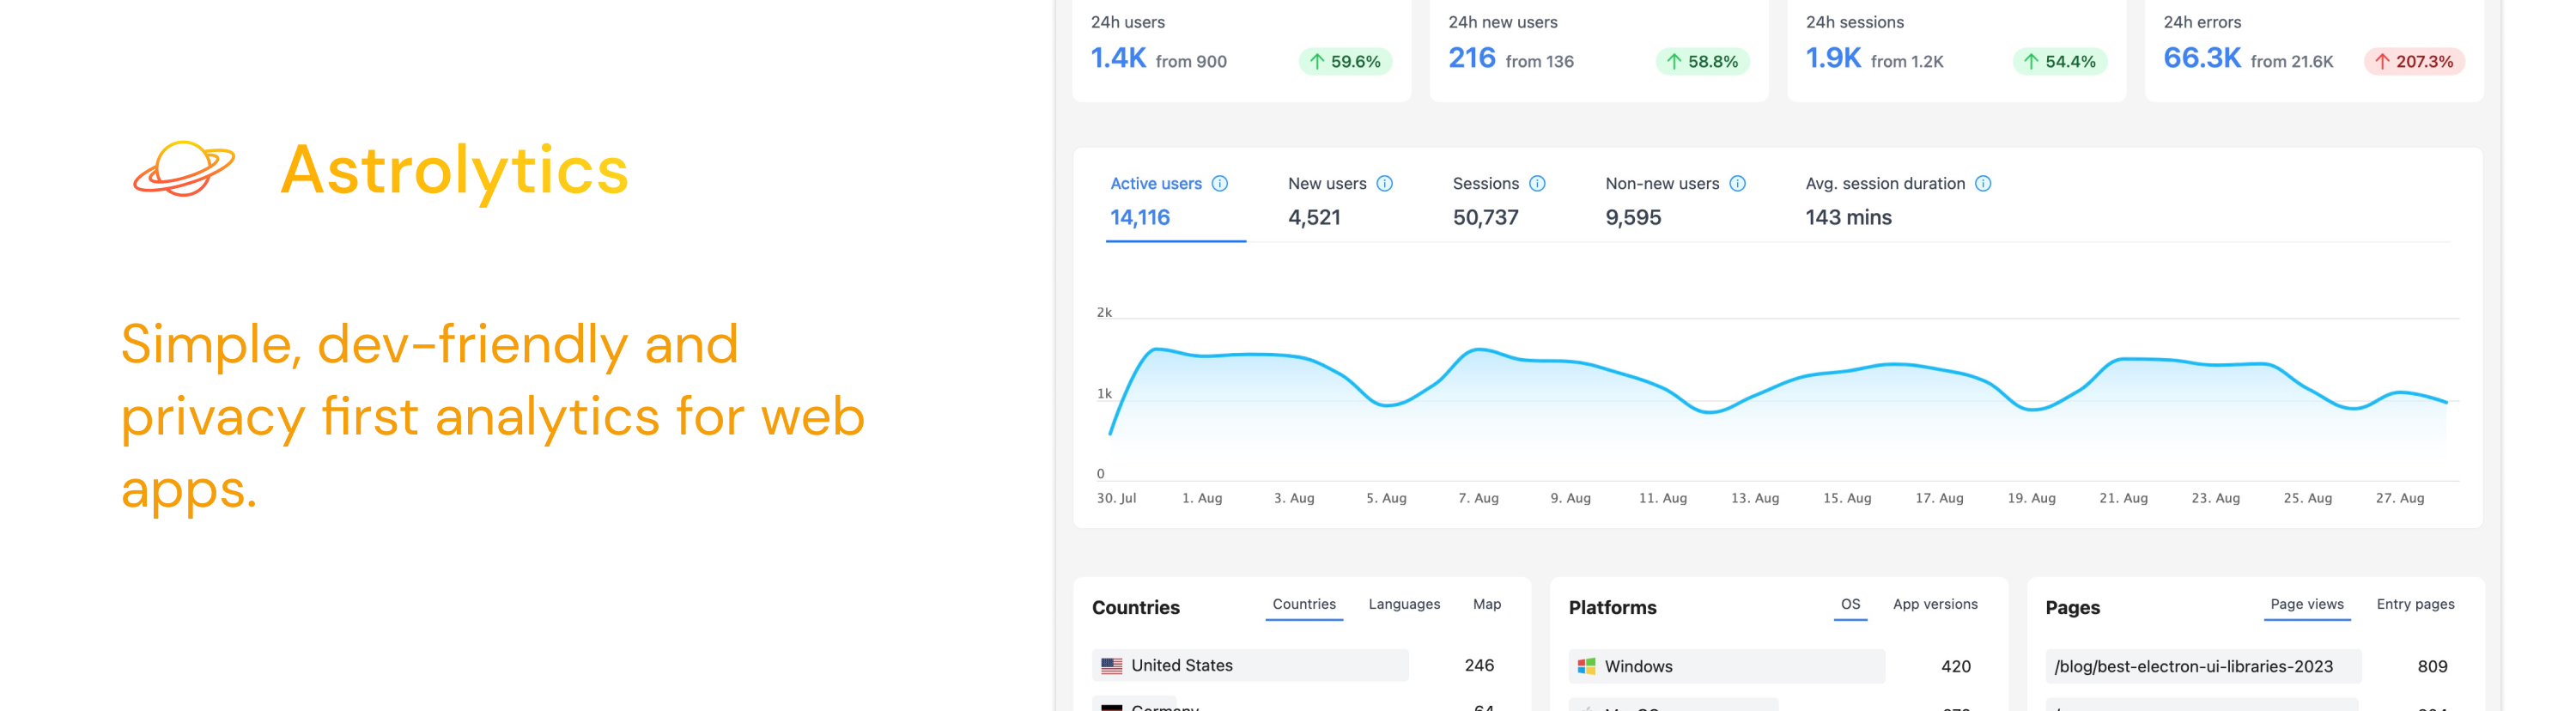Viewport: 2576px width, 711px height.
Task: Switch to the App versions tab
Action: 1935,605
